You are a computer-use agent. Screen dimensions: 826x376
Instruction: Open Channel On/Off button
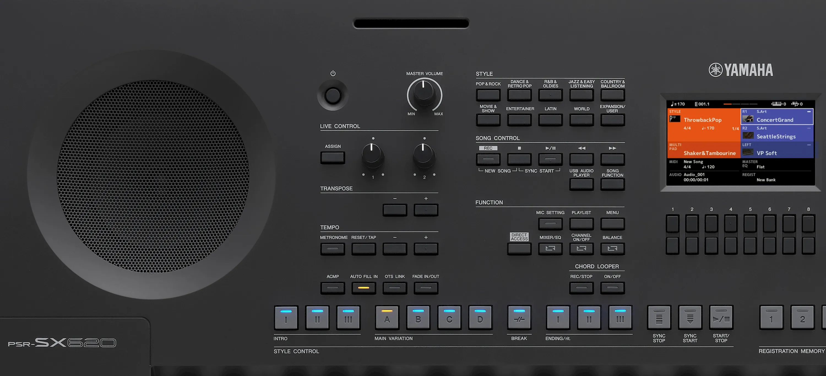tap(581, 249)
